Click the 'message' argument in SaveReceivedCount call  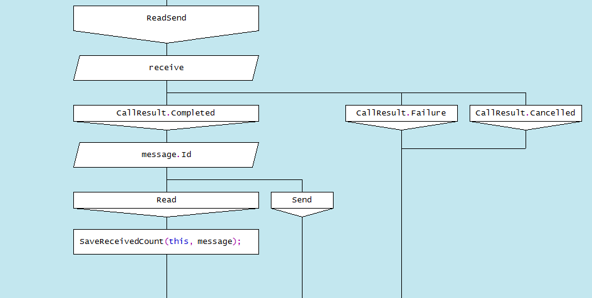pyautogui.click(x=214, y=242)
